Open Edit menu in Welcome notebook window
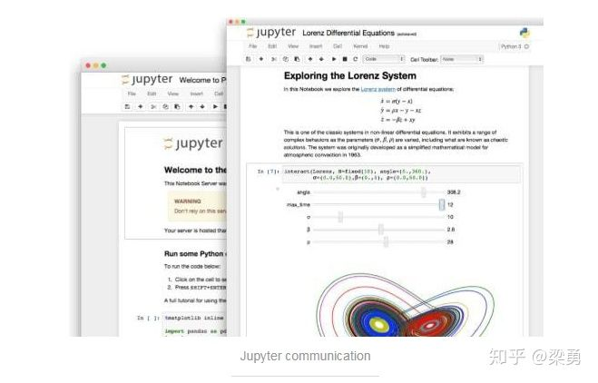 point(152,93)
